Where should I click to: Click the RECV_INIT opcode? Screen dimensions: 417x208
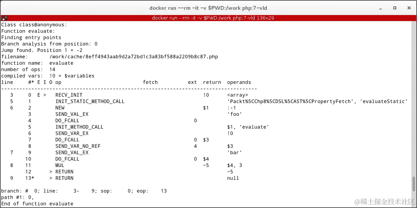[x=69, y=95]
